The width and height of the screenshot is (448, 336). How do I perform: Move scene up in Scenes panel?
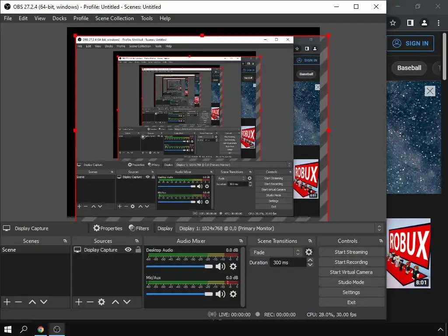click(32, 302)
